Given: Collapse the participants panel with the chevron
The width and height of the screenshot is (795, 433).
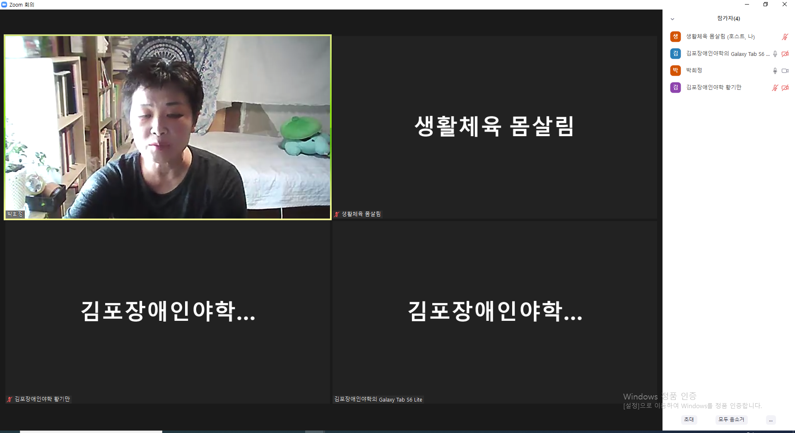Looking at the screenshot, I should point(672,19).
